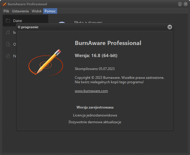190x155 pixels.
Task: Click the Dane folder icon
Action: [x=8, y=21]
